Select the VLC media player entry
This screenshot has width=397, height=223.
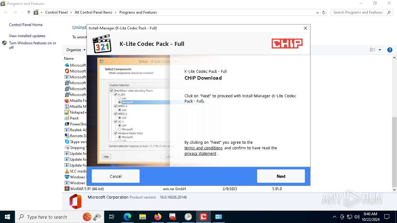click(x=75, y=171)
